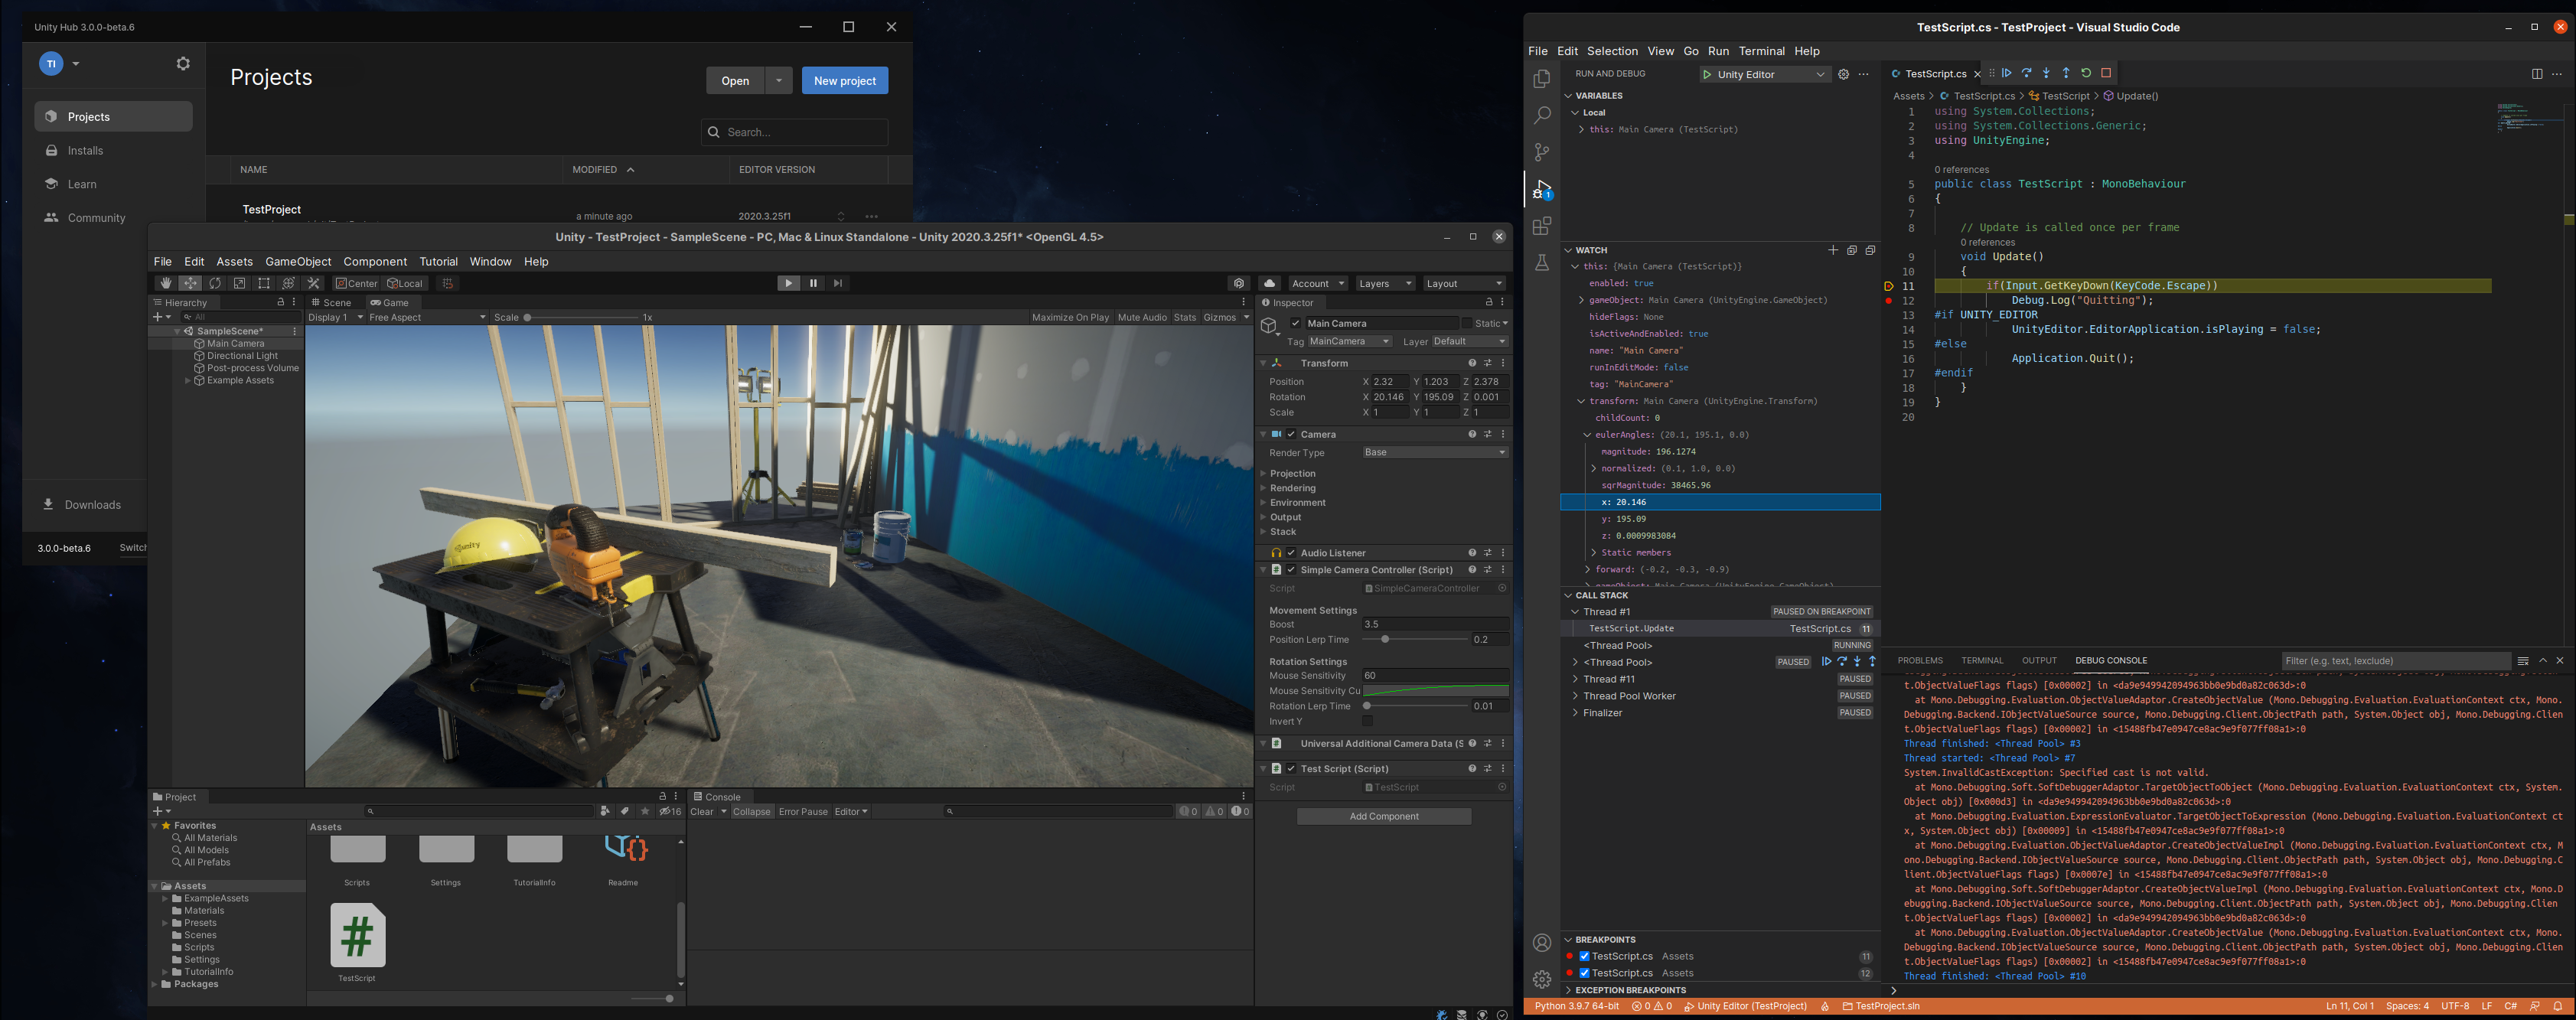
Task: Open VS Code Testing flask icon
Action: pos(1542,262)
